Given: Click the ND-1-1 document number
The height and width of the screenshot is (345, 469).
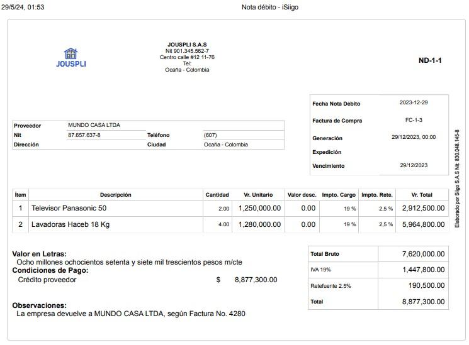Looking at the screenshot, I should coord(430,60).
